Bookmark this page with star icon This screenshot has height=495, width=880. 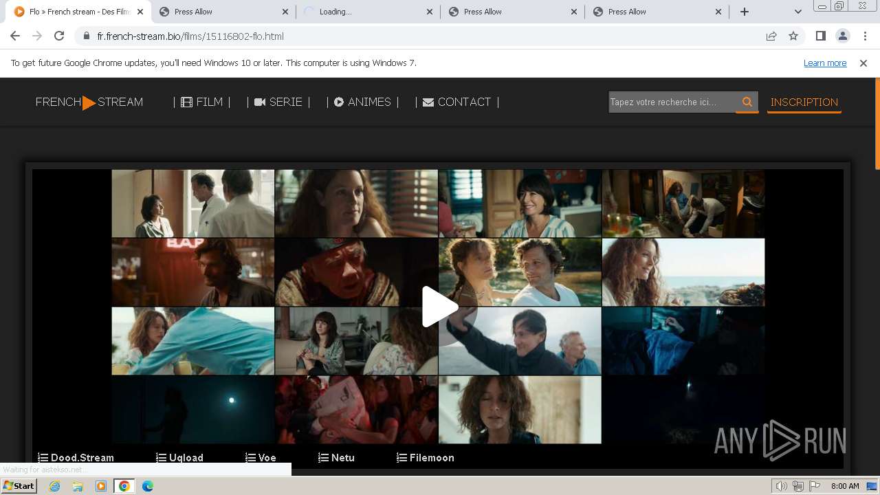click(793, 36)
